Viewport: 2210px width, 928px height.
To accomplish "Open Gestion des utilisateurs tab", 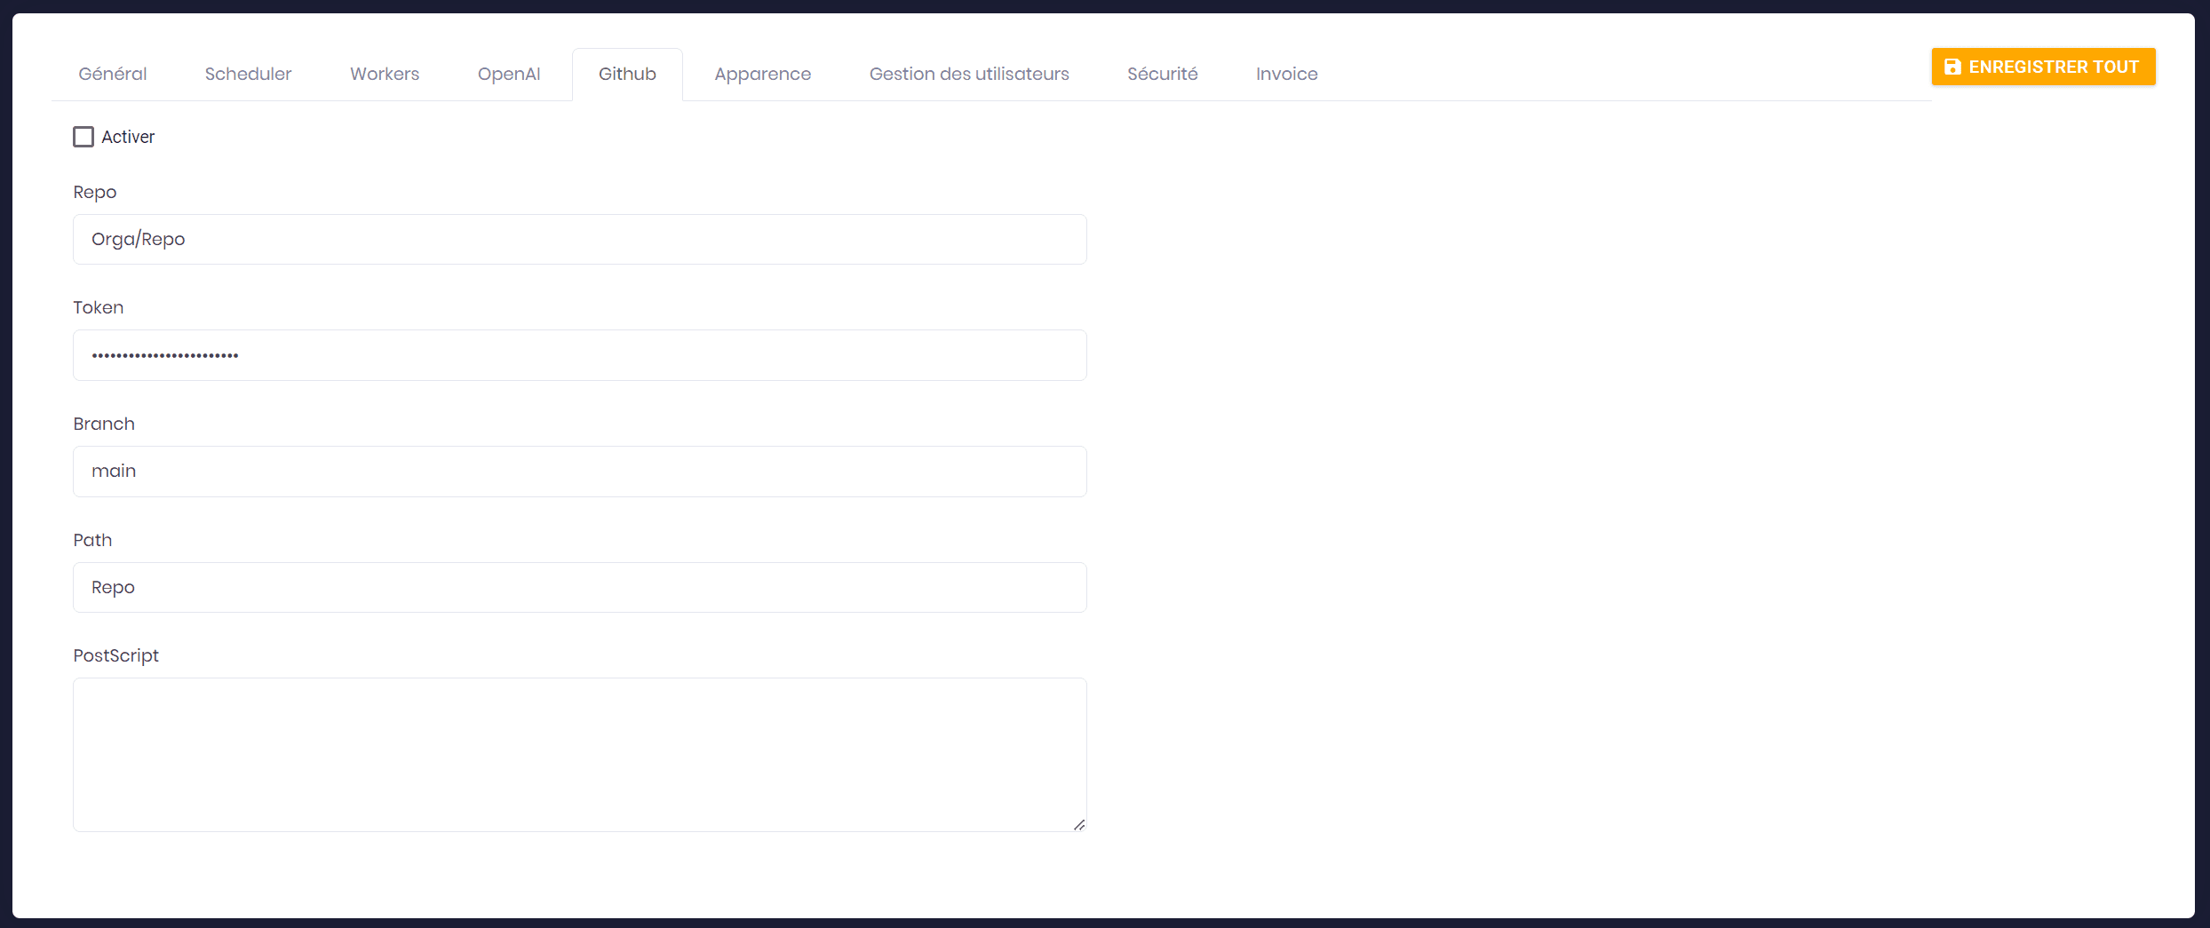I will pyautogui.click(x=969, y=74).
